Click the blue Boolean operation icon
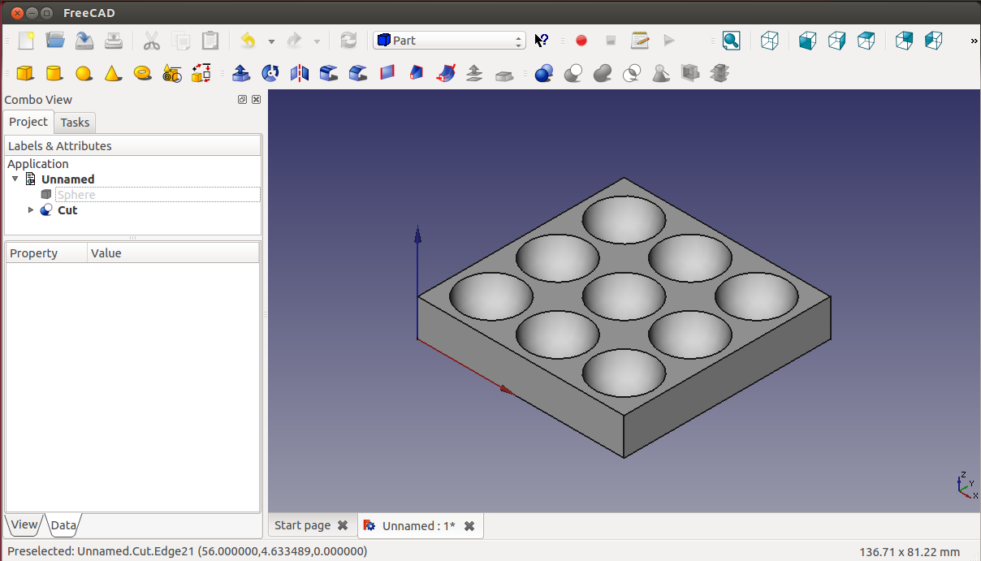 point(544,74)
